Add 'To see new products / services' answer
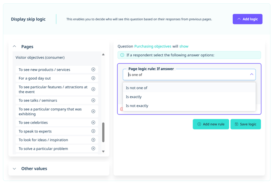 click(x=93, y=69)
